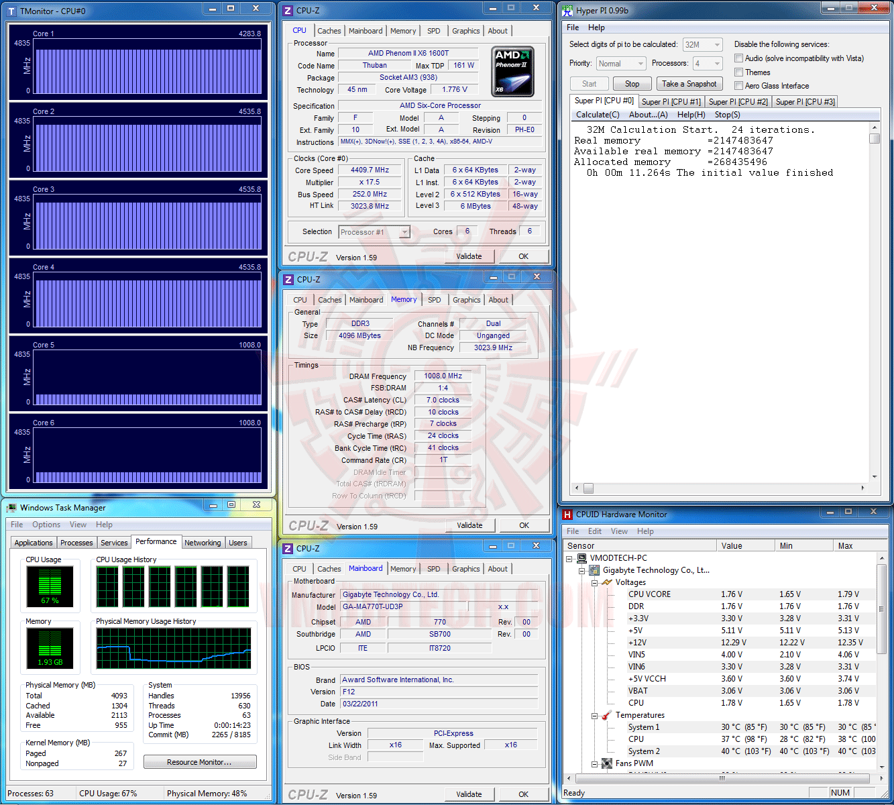Collapse the Fans PWM tree node
Viewport: 894px width, 805px height.
pyautogui.click(x=594, y=763)
